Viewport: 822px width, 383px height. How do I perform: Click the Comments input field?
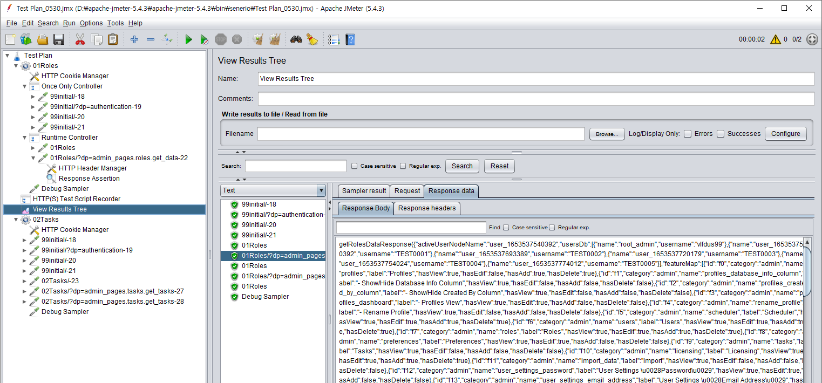pos(536,99)
